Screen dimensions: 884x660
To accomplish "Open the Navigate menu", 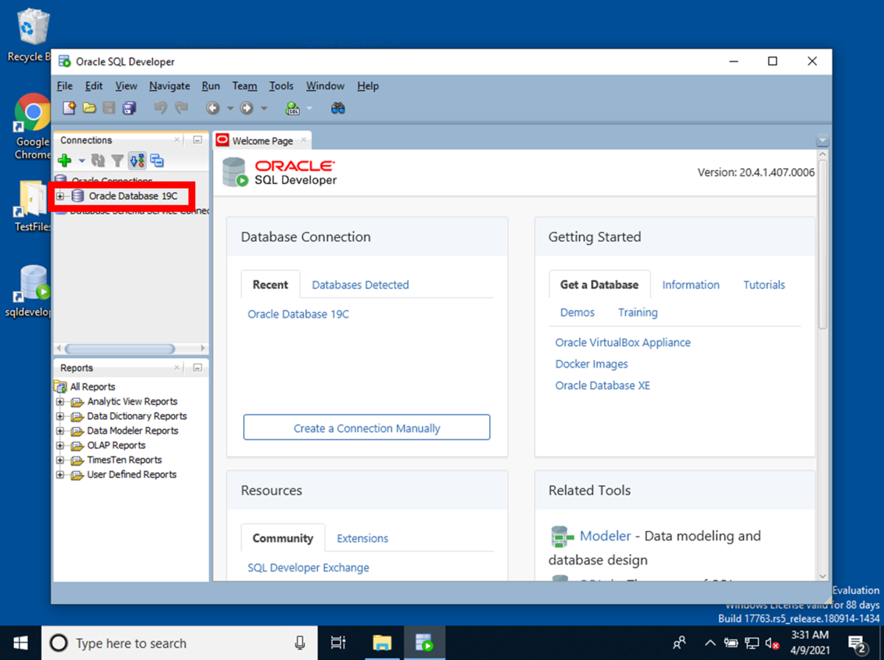I will (x=169, y=86).
